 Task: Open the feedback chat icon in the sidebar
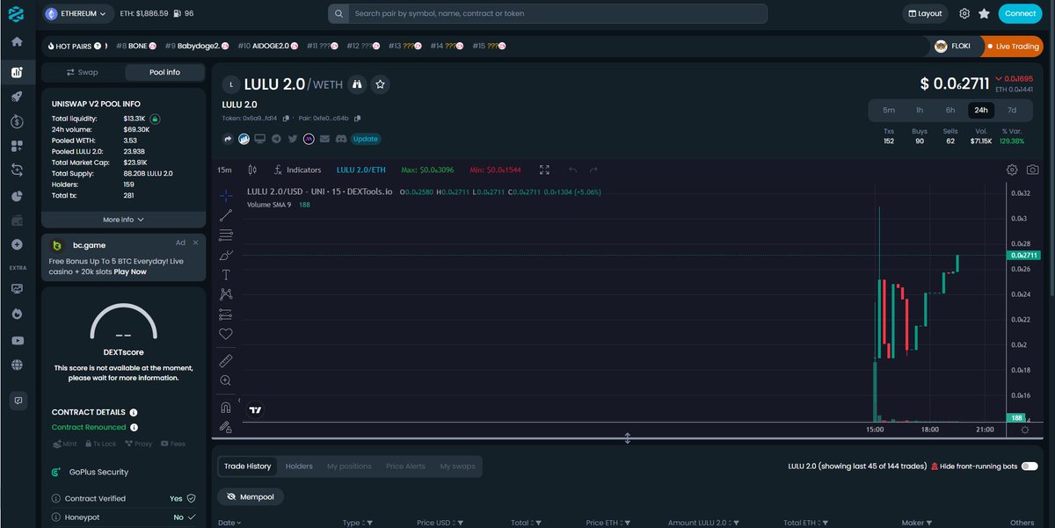coord(17,401)
